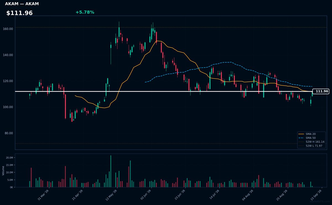Screen dimensions: 332x205
Task: Click the 04 Aug '26 date label
Action: [x=248, y=195]
